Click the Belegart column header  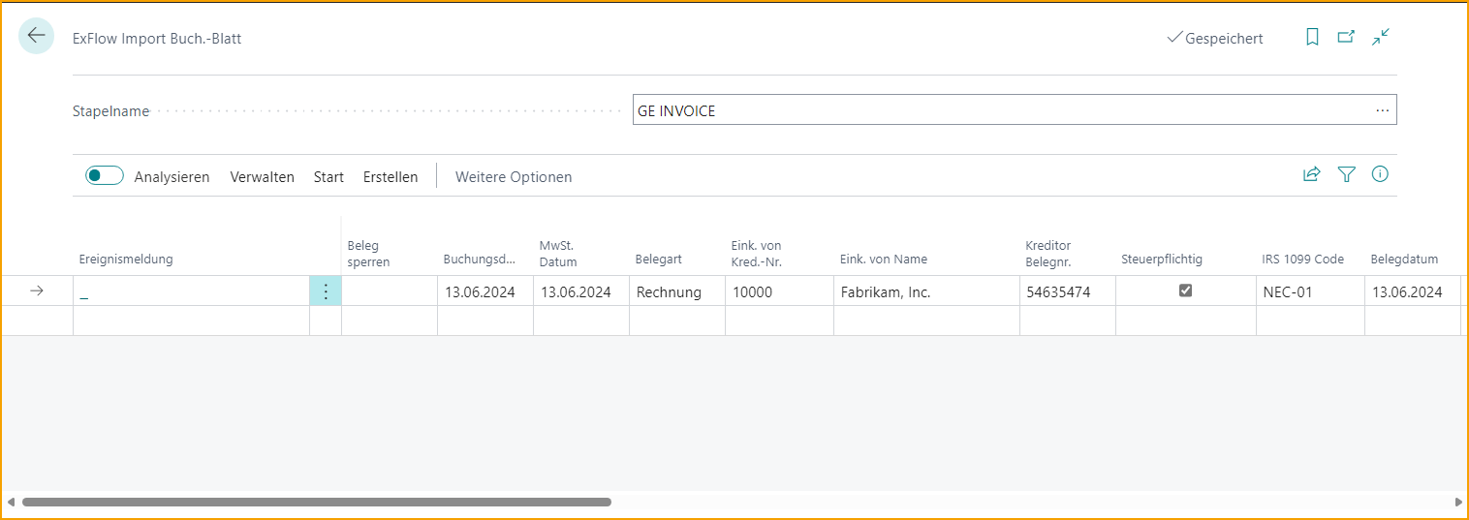(659, 259)
